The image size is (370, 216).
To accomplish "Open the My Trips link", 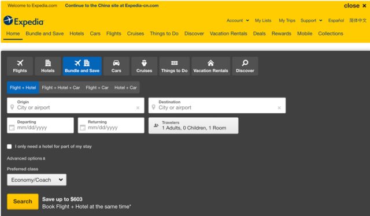I will 287,21.
